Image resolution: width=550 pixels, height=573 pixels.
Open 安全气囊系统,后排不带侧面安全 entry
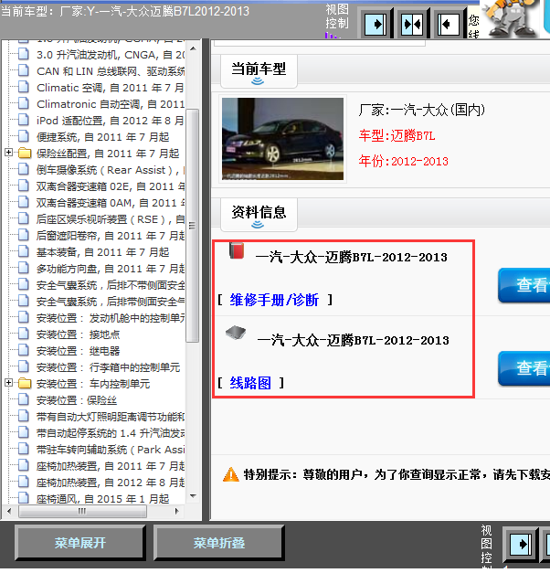click(x=111, y=285)
